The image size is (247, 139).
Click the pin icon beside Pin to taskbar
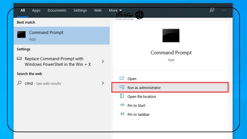(x=122, y=114)
